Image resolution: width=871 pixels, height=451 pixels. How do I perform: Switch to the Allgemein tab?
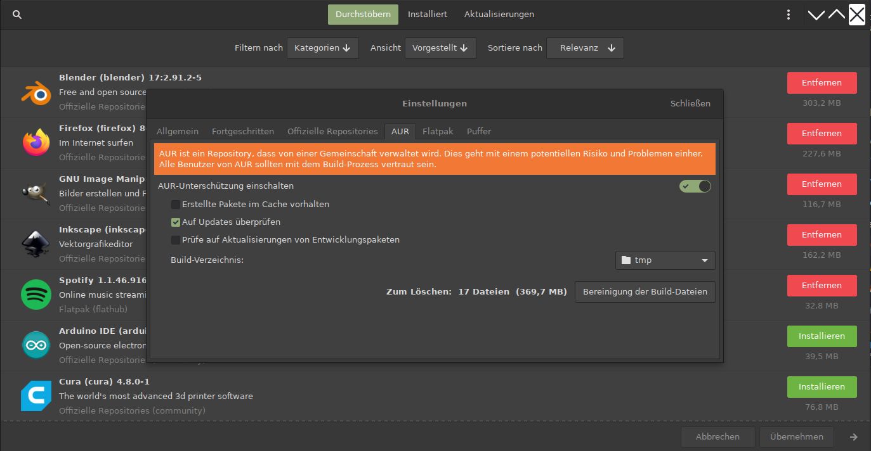[178, 131]
